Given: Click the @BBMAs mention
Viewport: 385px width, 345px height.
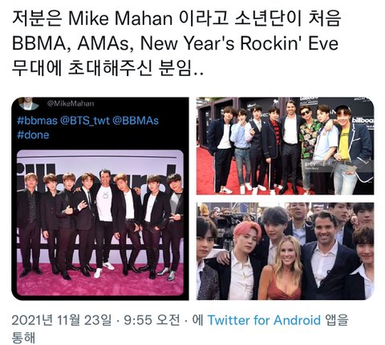Looking at the screenshot, I should click(136, 121).
